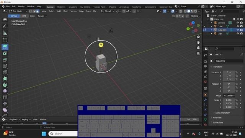Select the Normal orientation button
The image size is (245, 138).
(14, 16)
